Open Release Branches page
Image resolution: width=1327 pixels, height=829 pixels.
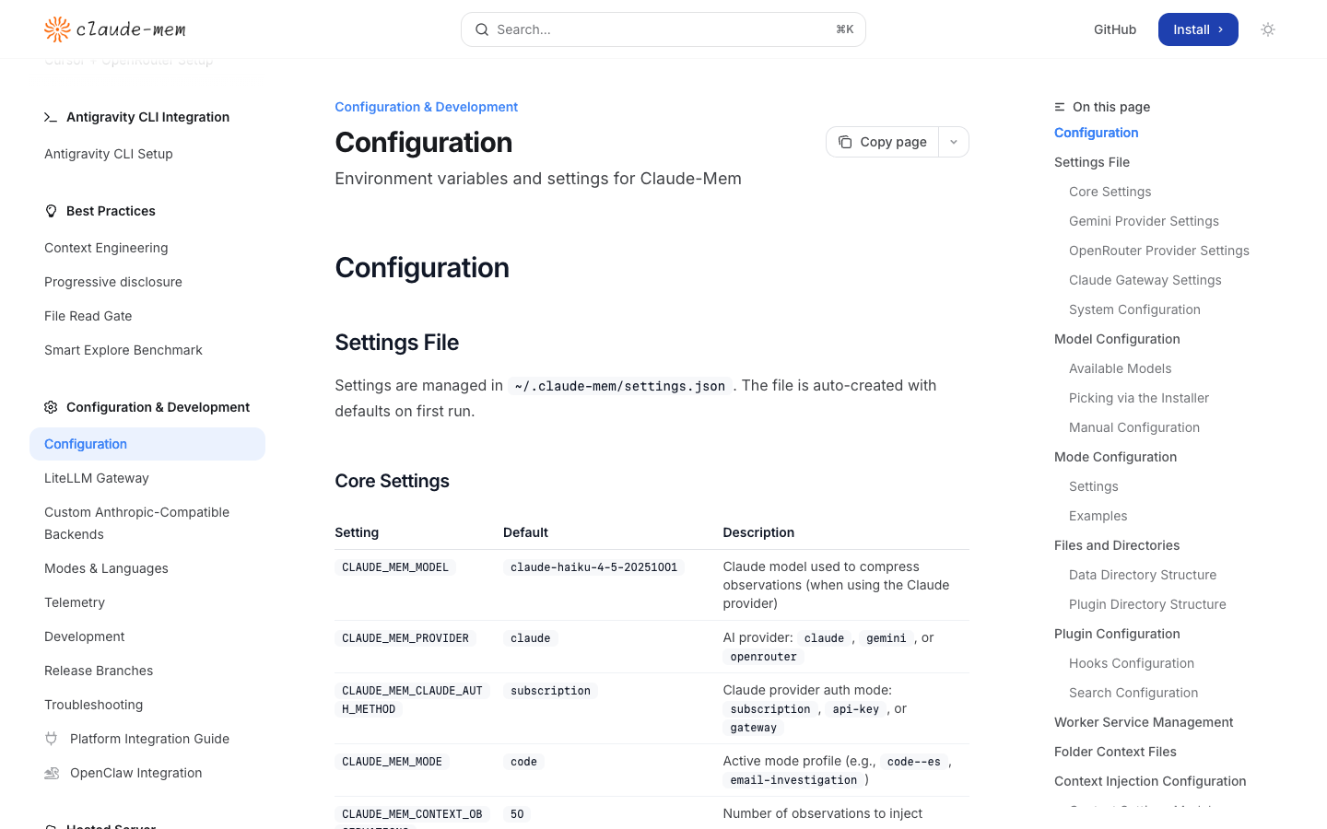(99, 671)
